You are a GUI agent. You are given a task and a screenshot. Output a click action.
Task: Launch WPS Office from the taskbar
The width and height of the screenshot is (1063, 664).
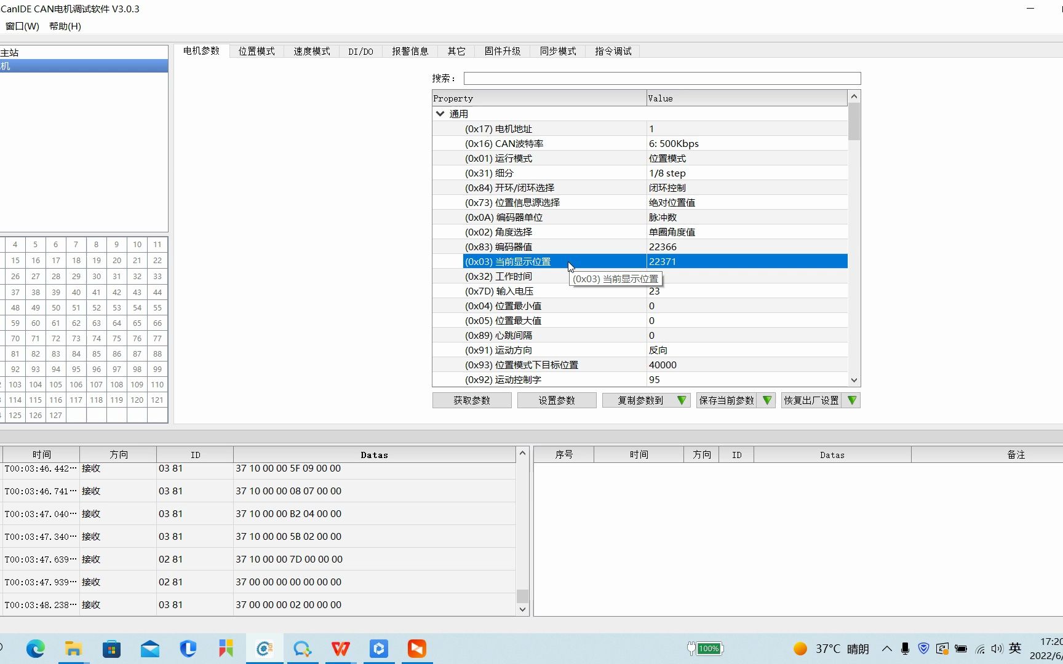coord(340,648)
